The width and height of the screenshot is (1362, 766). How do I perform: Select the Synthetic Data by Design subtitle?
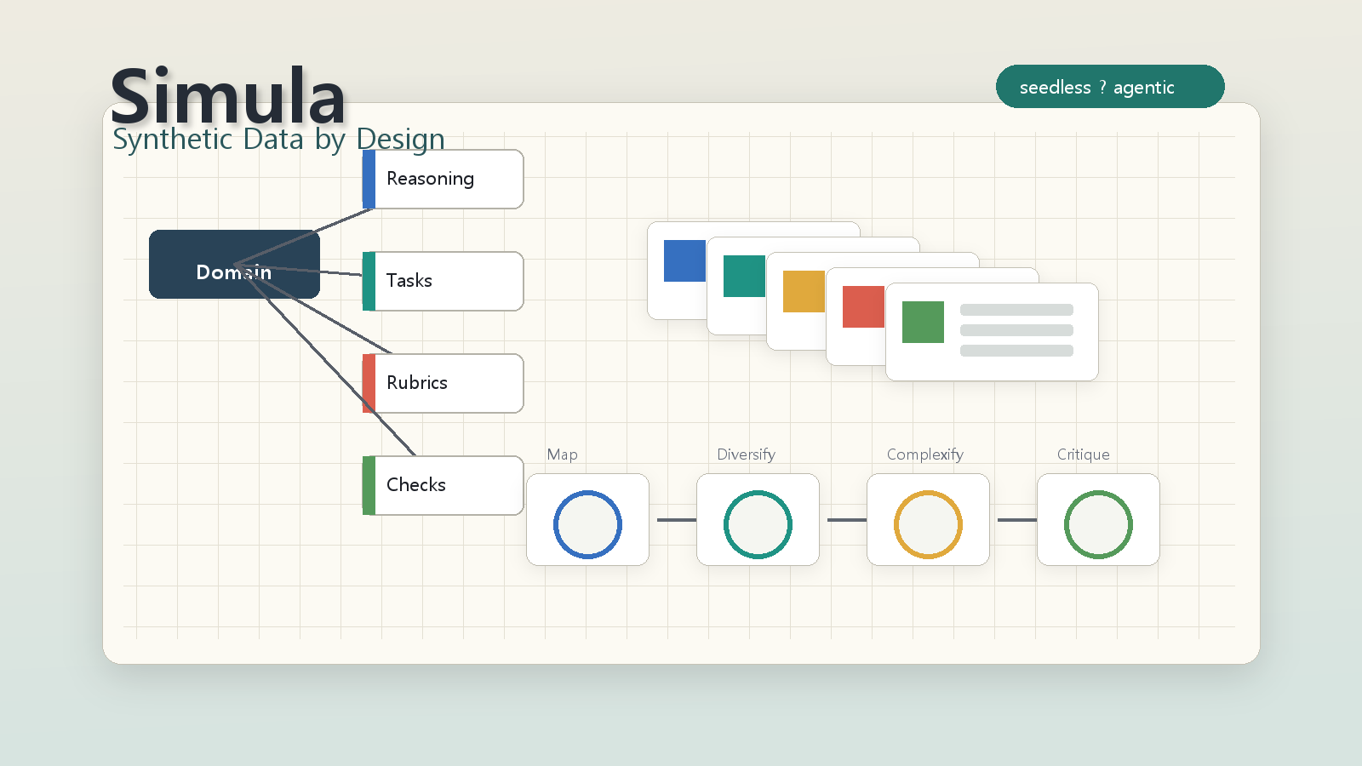click(278, 139)
